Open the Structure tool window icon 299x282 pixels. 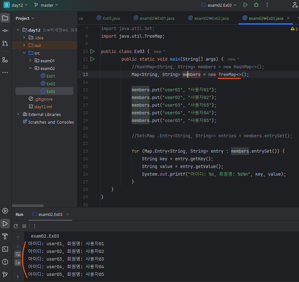tap(5, 60)
